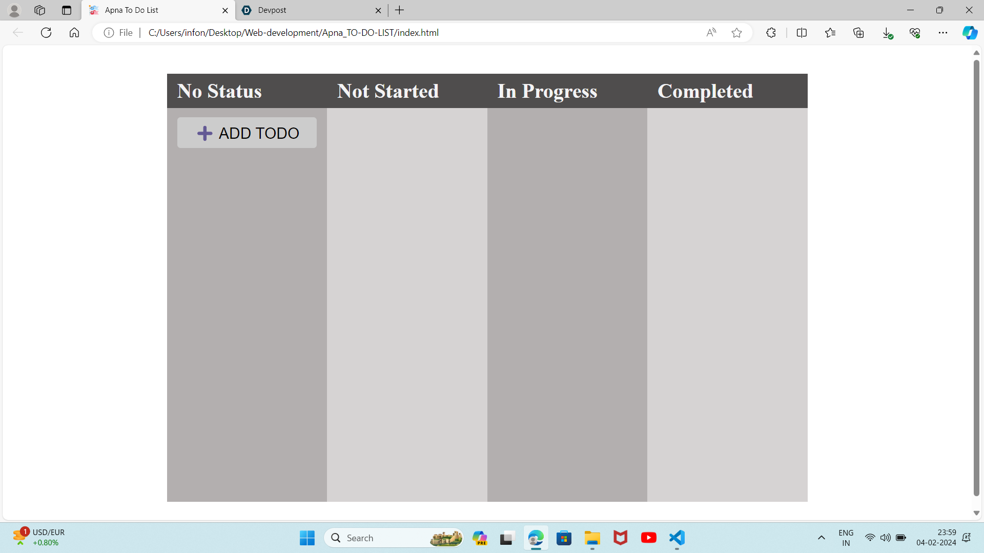This screenshot has width=984, height=553.
Task: Toggle split screen view
Action: point(802,33)
